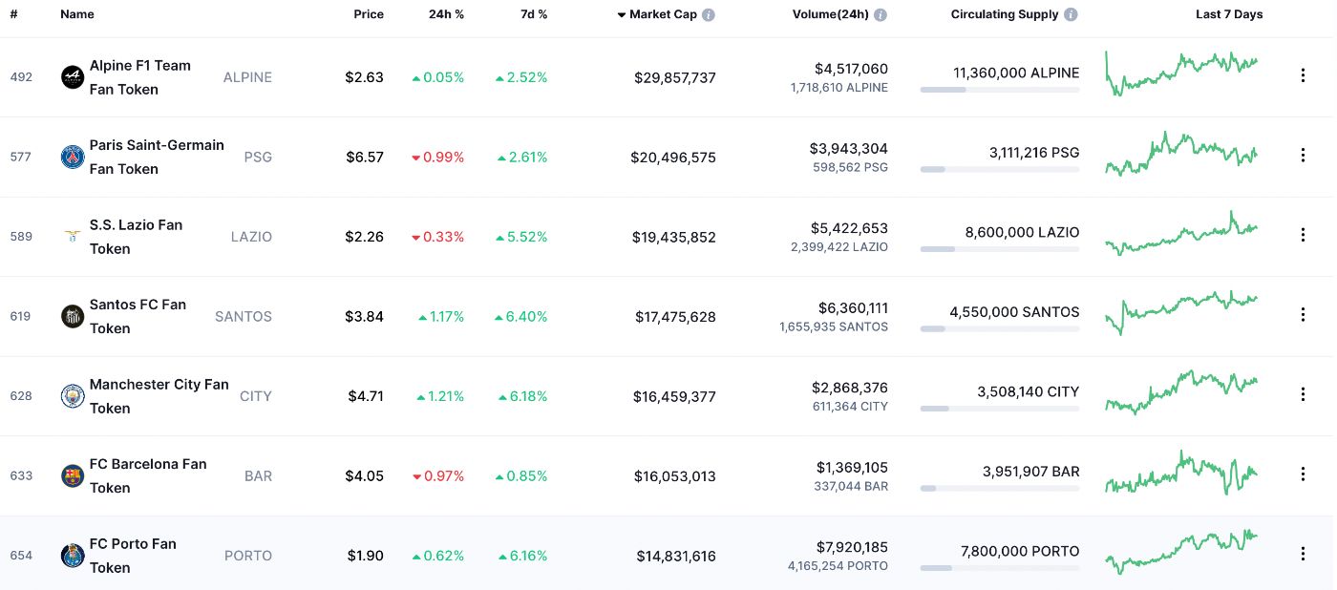Select the Paris Saint-Germain crest icon
The image size is (1337, 590).
point(72,157)
